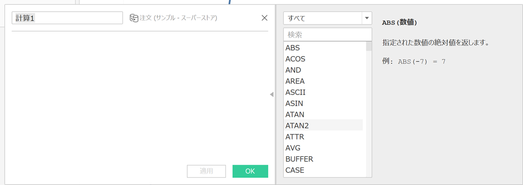Screen dimensions: 523x185
Task: Select AVG in the function list
Action: click(x=323, y=147)
